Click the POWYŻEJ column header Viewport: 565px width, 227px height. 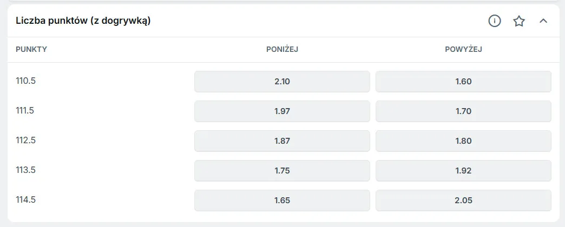(463, 50)
